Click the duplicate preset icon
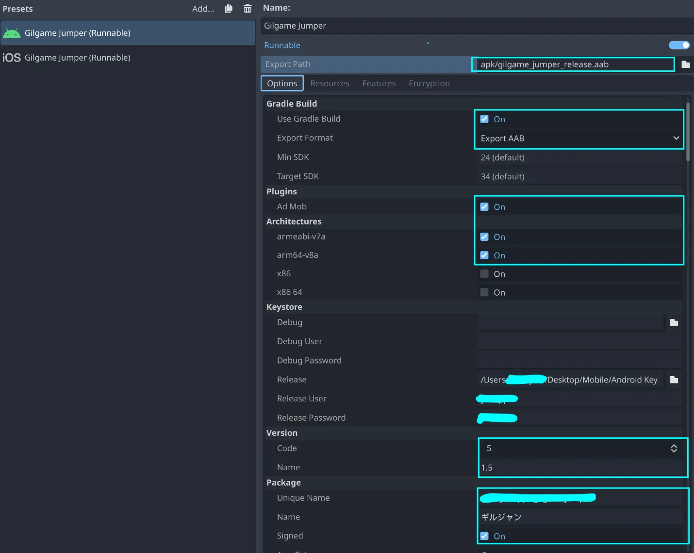 coord(229,9)
